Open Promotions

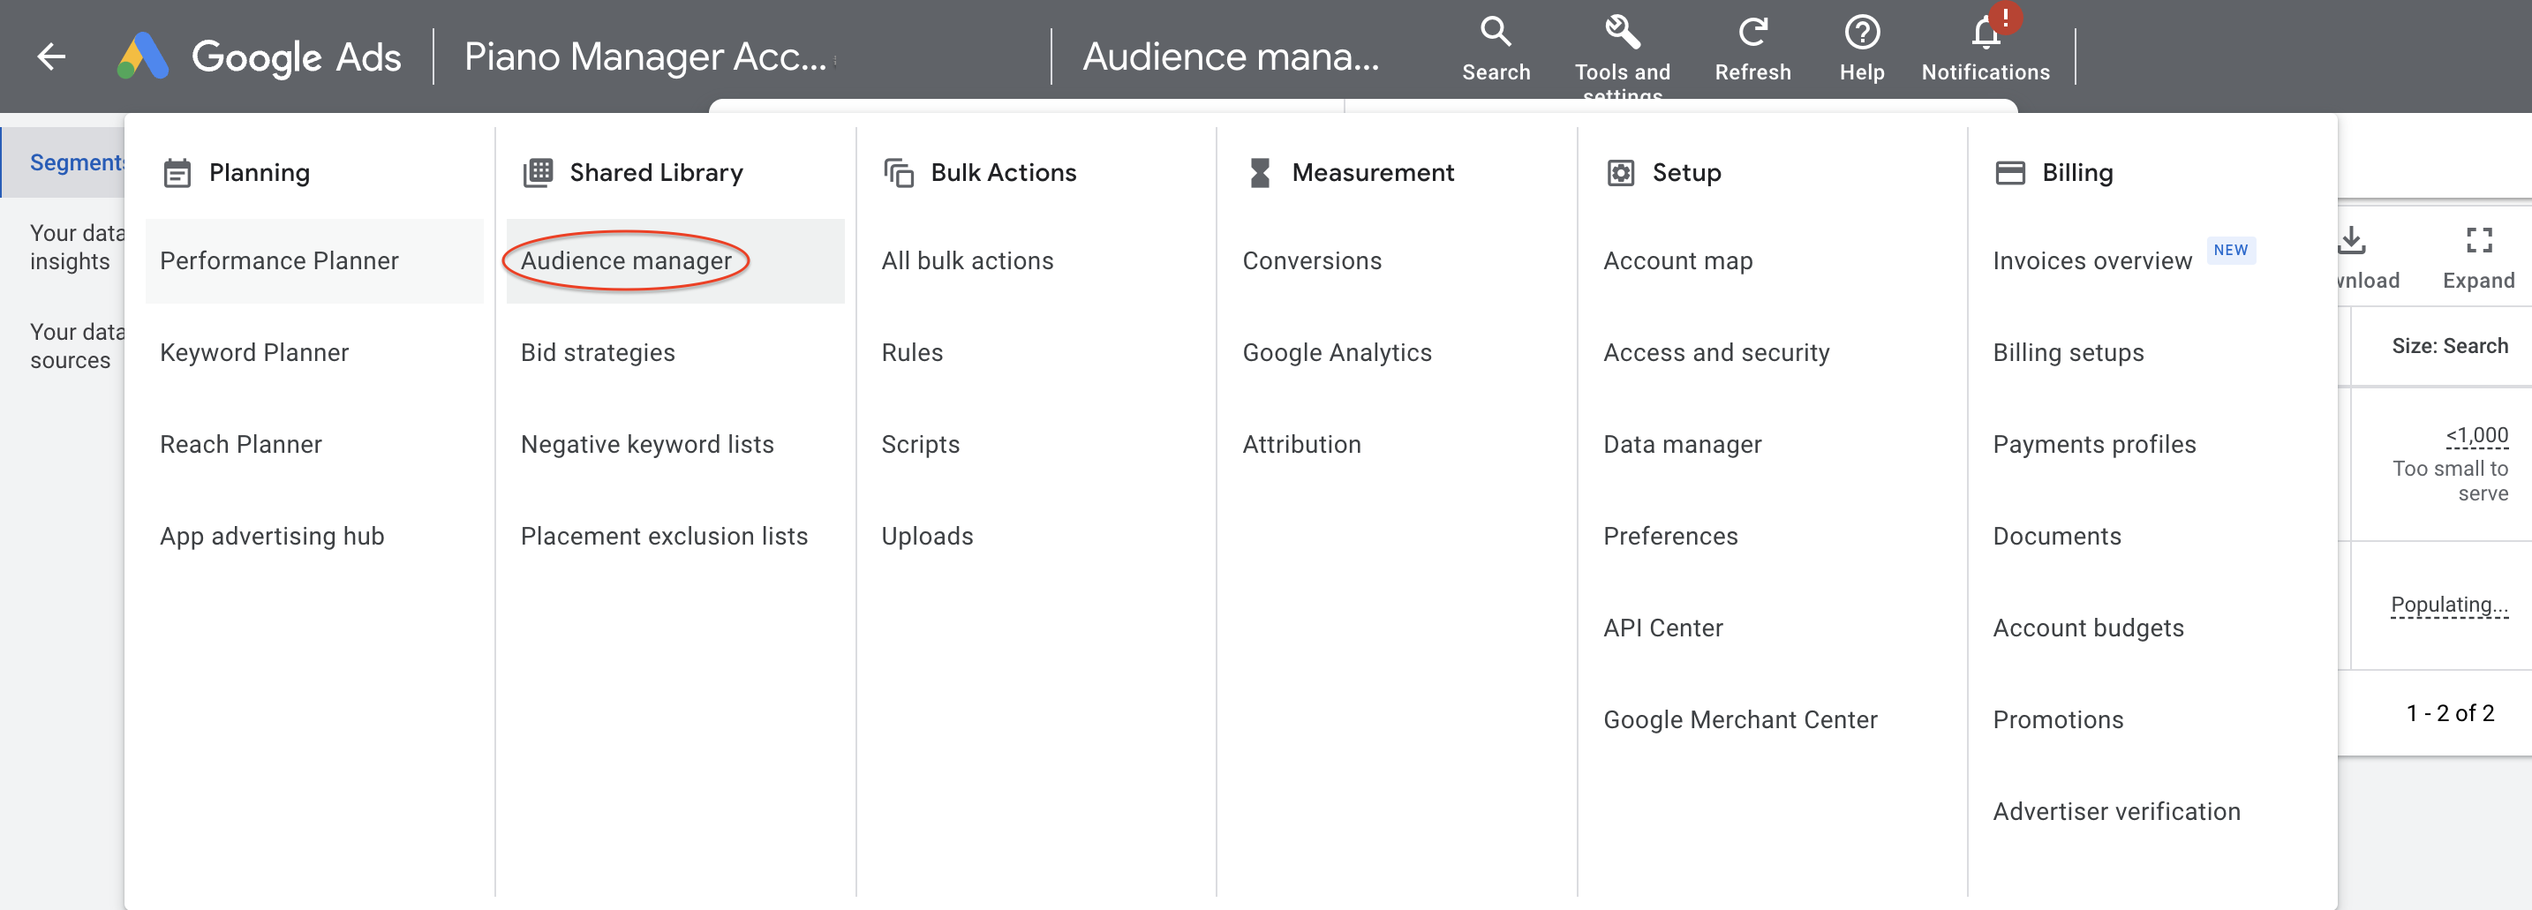[x=2057, y=719]
